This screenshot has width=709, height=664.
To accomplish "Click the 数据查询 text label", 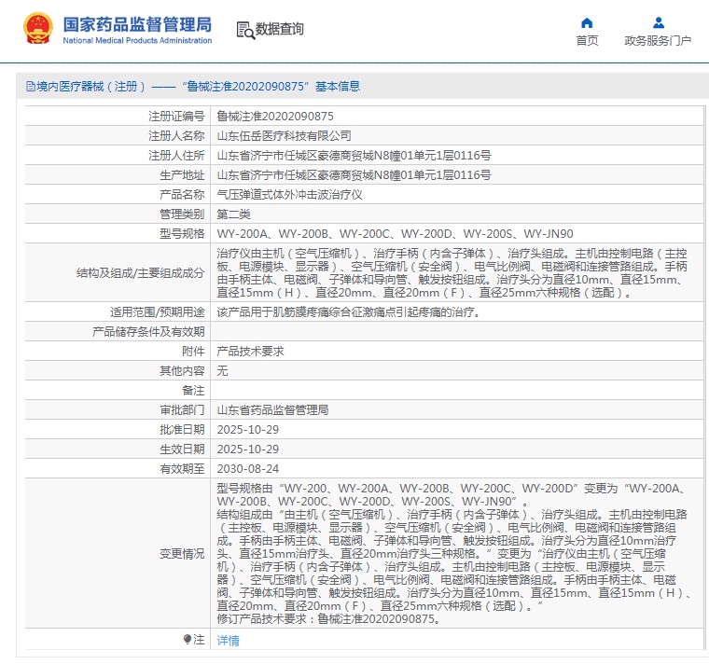I will point(280,30).
